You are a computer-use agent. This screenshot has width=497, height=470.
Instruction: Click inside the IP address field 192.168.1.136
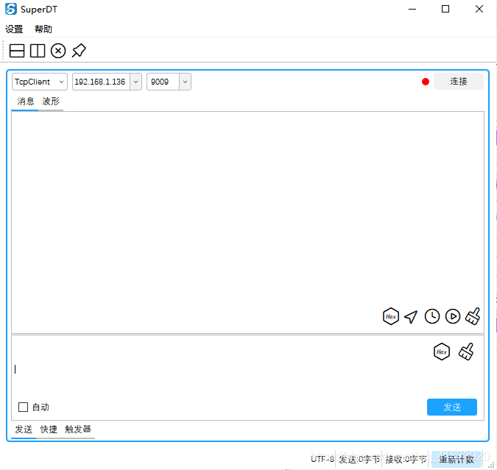(101, 82)
